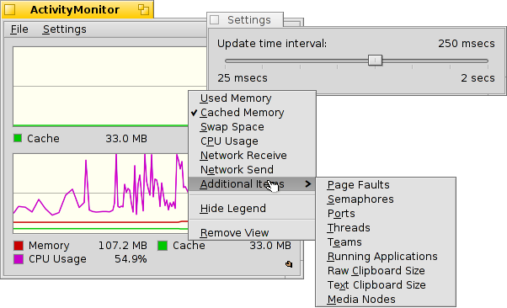
Task: Select Teams in the submenu
Action: point(386,242)
